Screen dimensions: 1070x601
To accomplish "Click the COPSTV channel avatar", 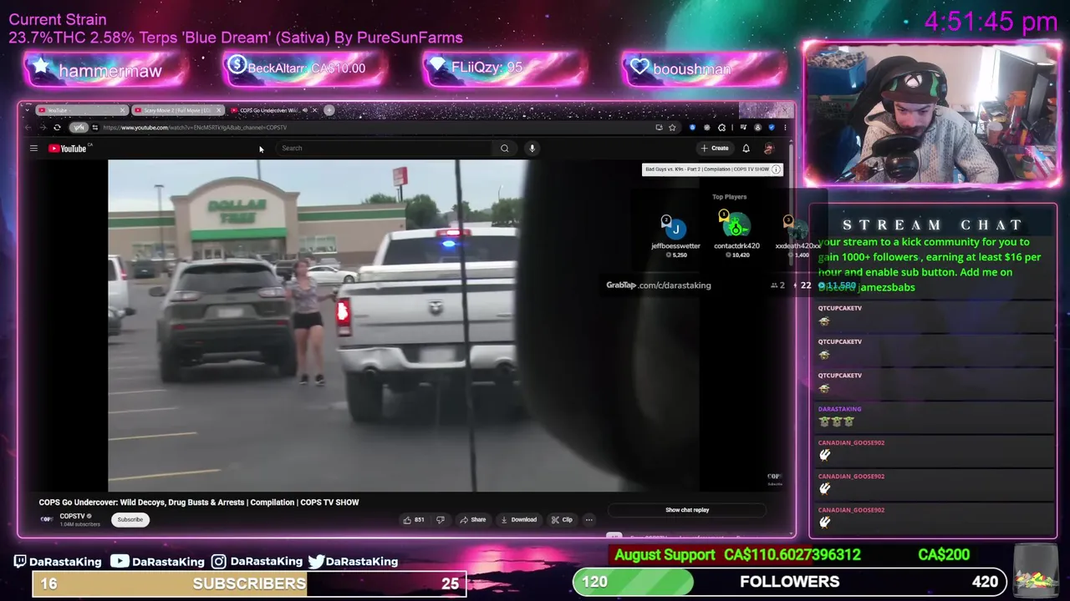I will pos(47,519).
